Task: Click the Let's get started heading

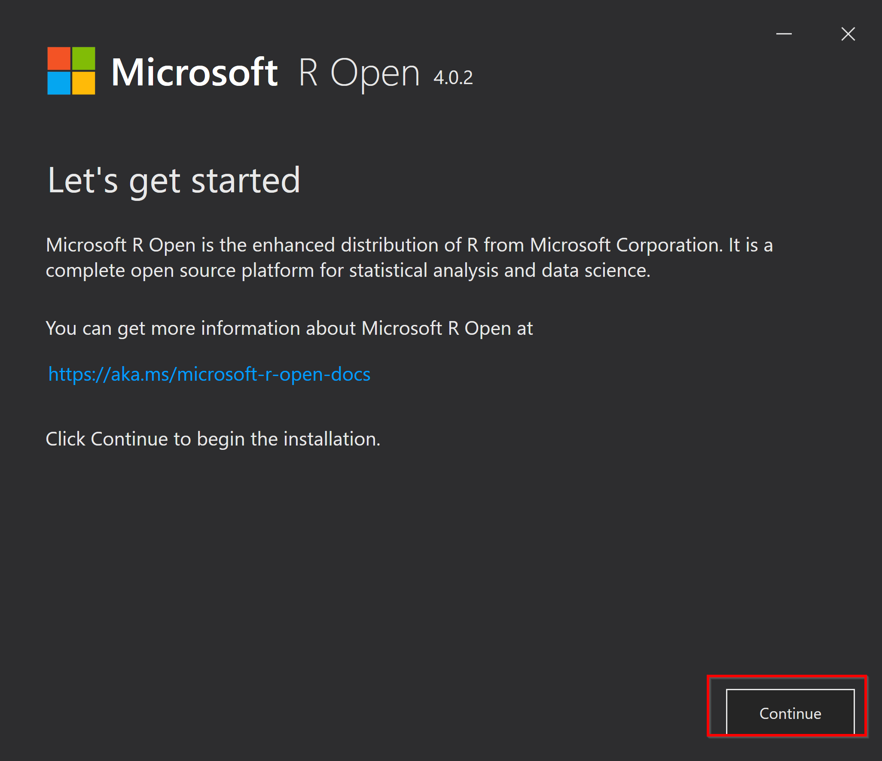Action: click(174, 181)
